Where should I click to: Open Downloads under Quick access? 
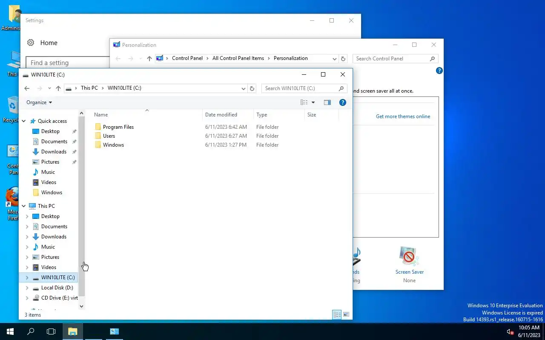click(x=54, y=152)
